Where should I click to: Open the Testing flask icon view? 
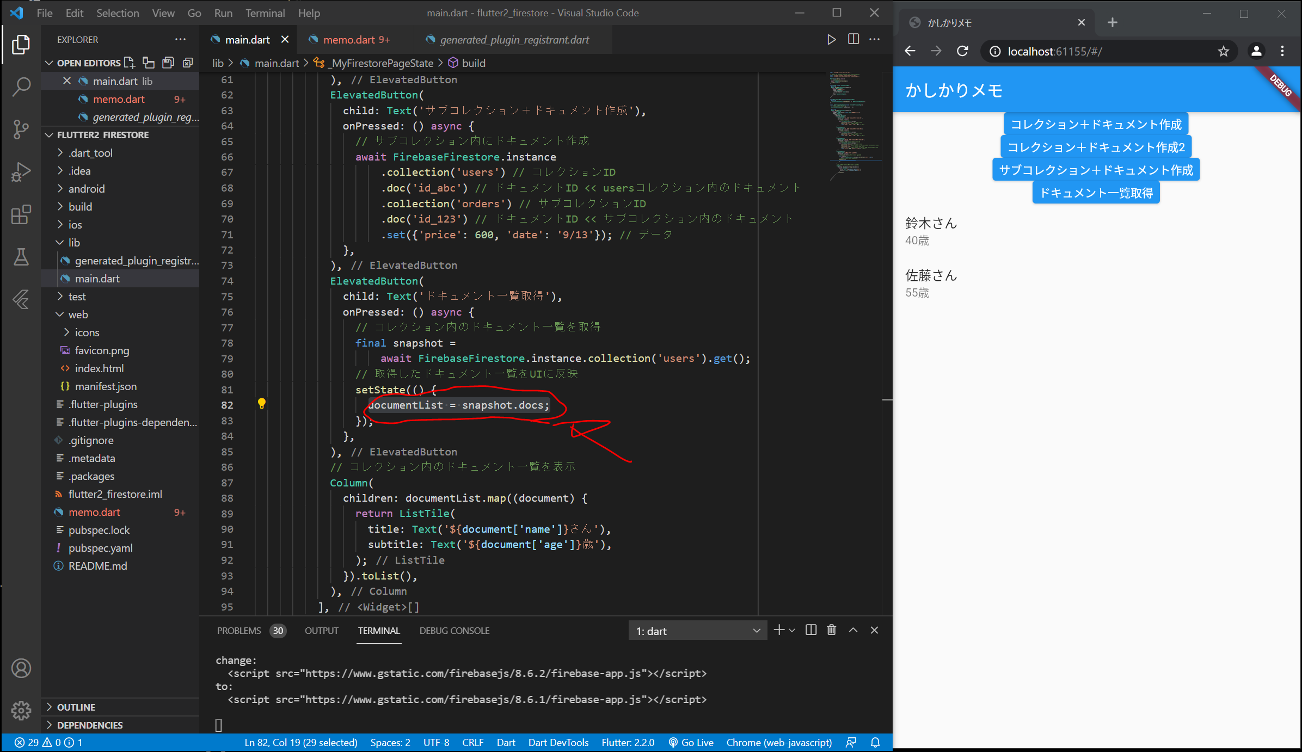[x=21, y=257]
